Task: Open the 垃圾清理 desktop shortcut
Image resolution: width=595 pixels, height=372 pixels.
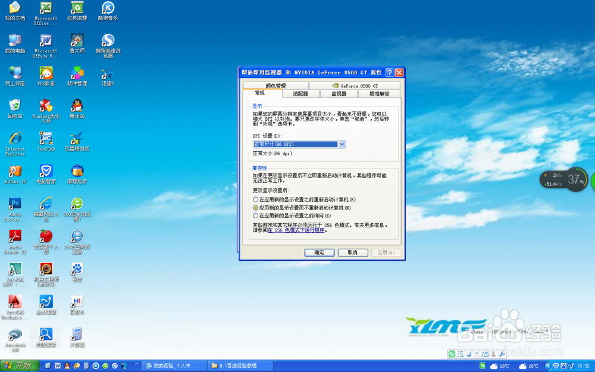Action: click(x=77, y=11)
